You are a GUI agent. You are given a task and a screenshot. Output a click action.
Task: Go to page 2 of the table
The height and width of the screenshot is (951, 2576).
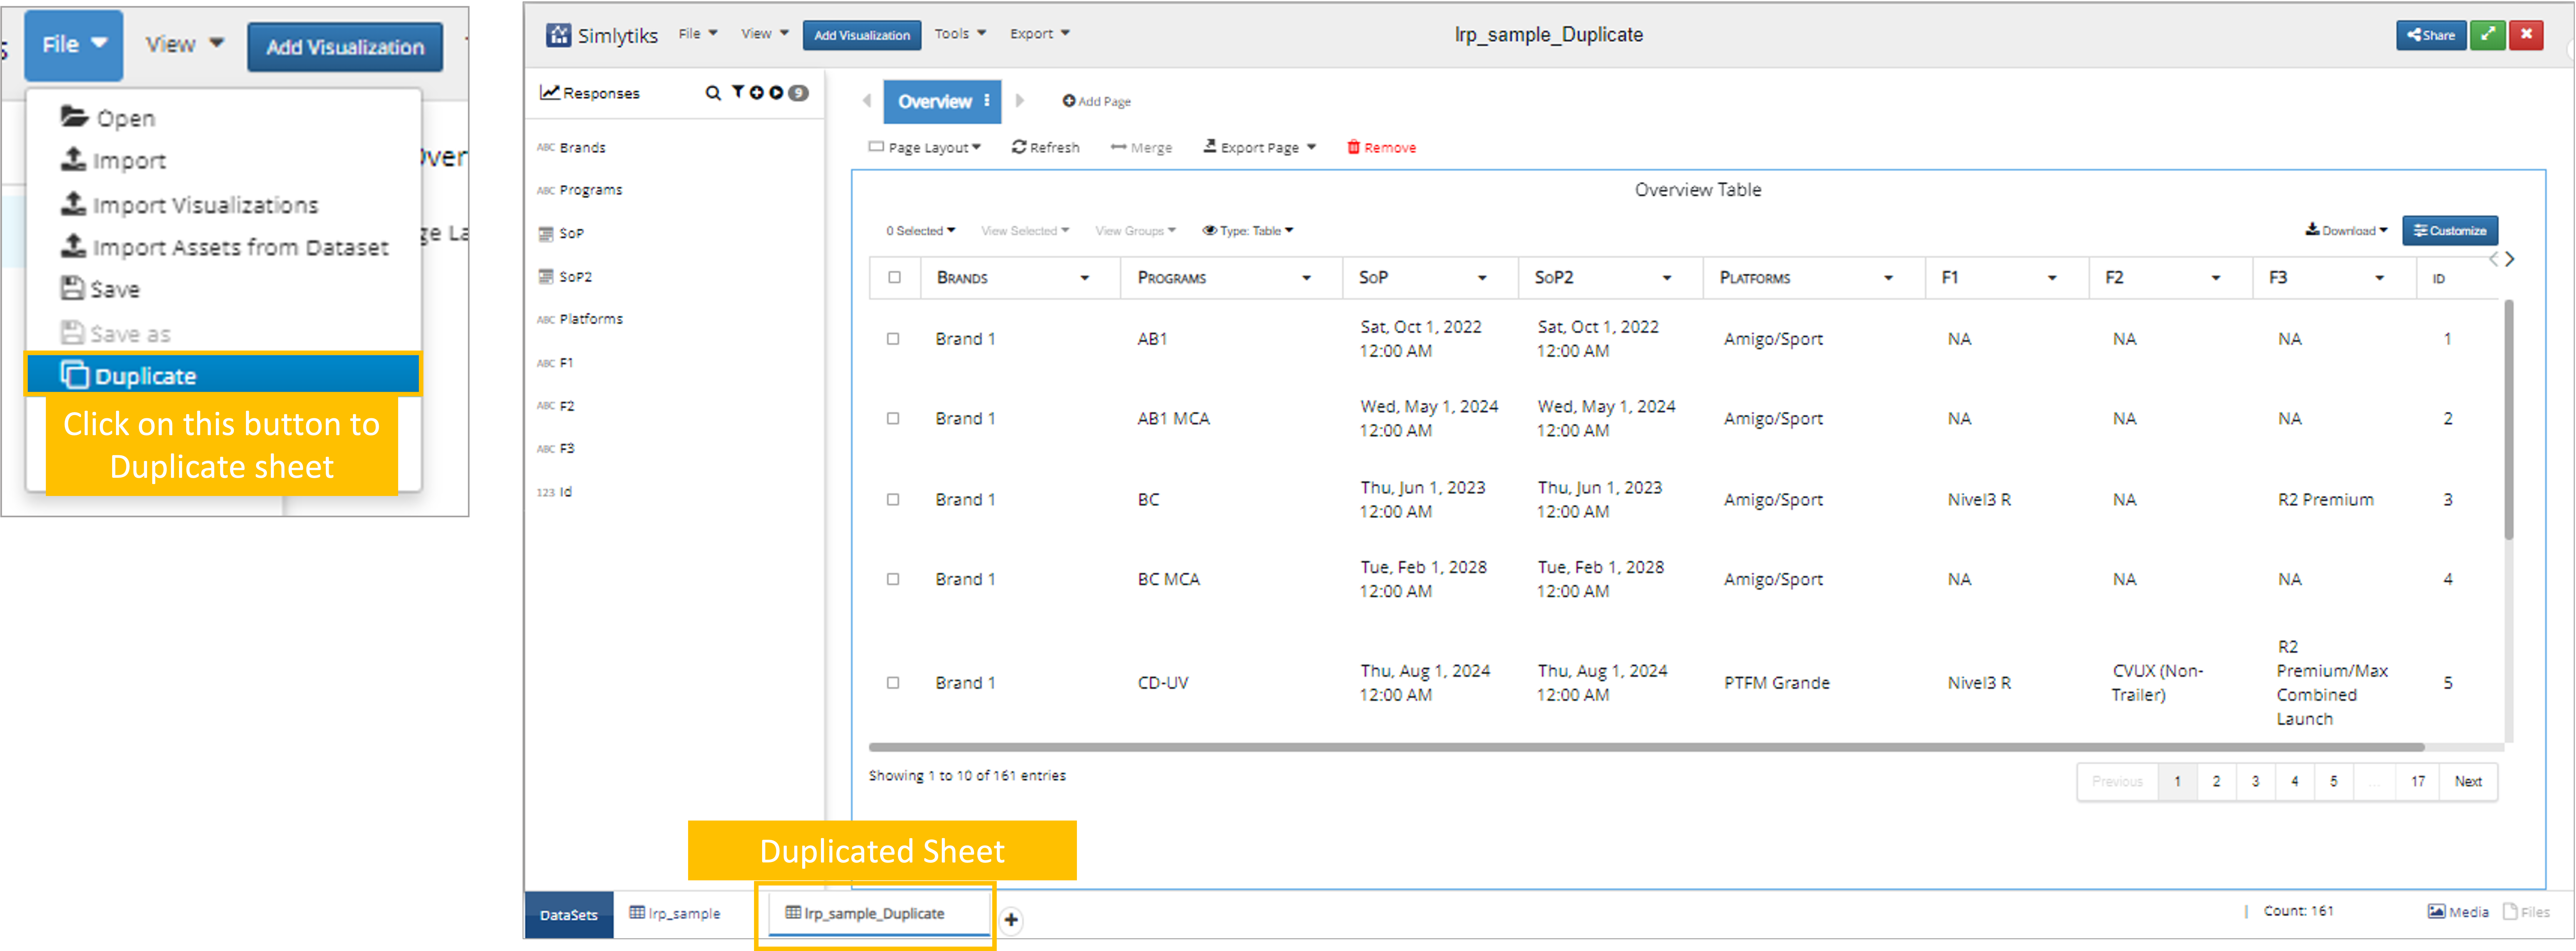2216,782
